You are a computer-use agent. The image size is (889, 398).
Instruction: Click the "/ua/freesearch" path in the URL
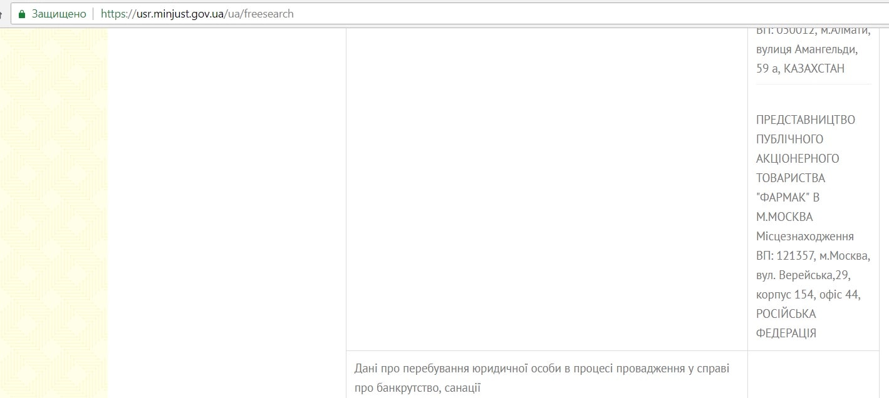click(259, 14)
